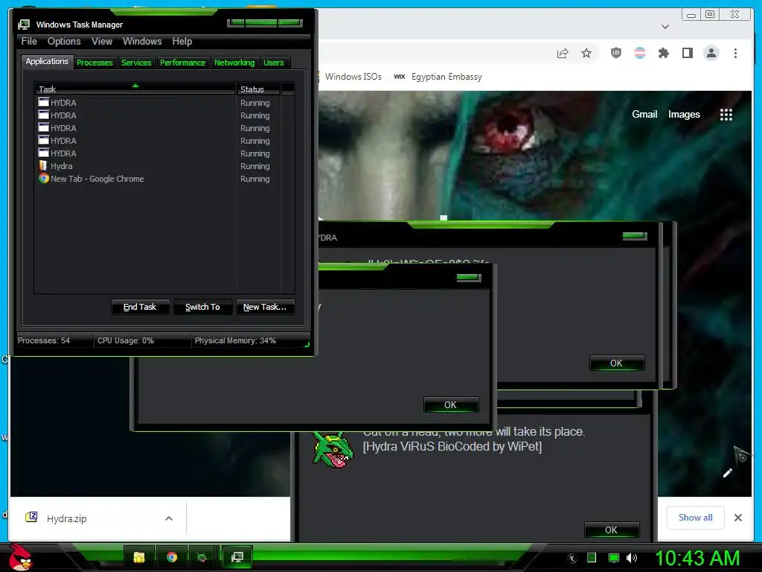Click the 10:43 AM taskbar clock
Image resolution: width=762 pixels, height=572 pixels.
(x=697, y=558)
